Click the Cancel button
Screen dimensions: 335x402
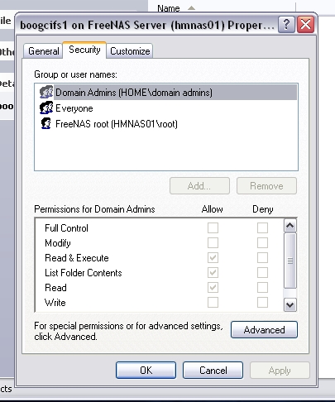[x=213, y=371]
